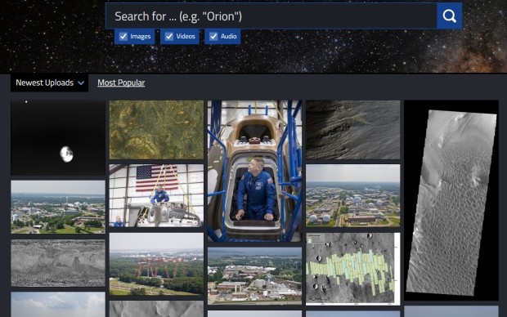The width and height of the screenshot is (507, 317).
Task: Open the crater map with green rectangles
Action: click(352, 269)
